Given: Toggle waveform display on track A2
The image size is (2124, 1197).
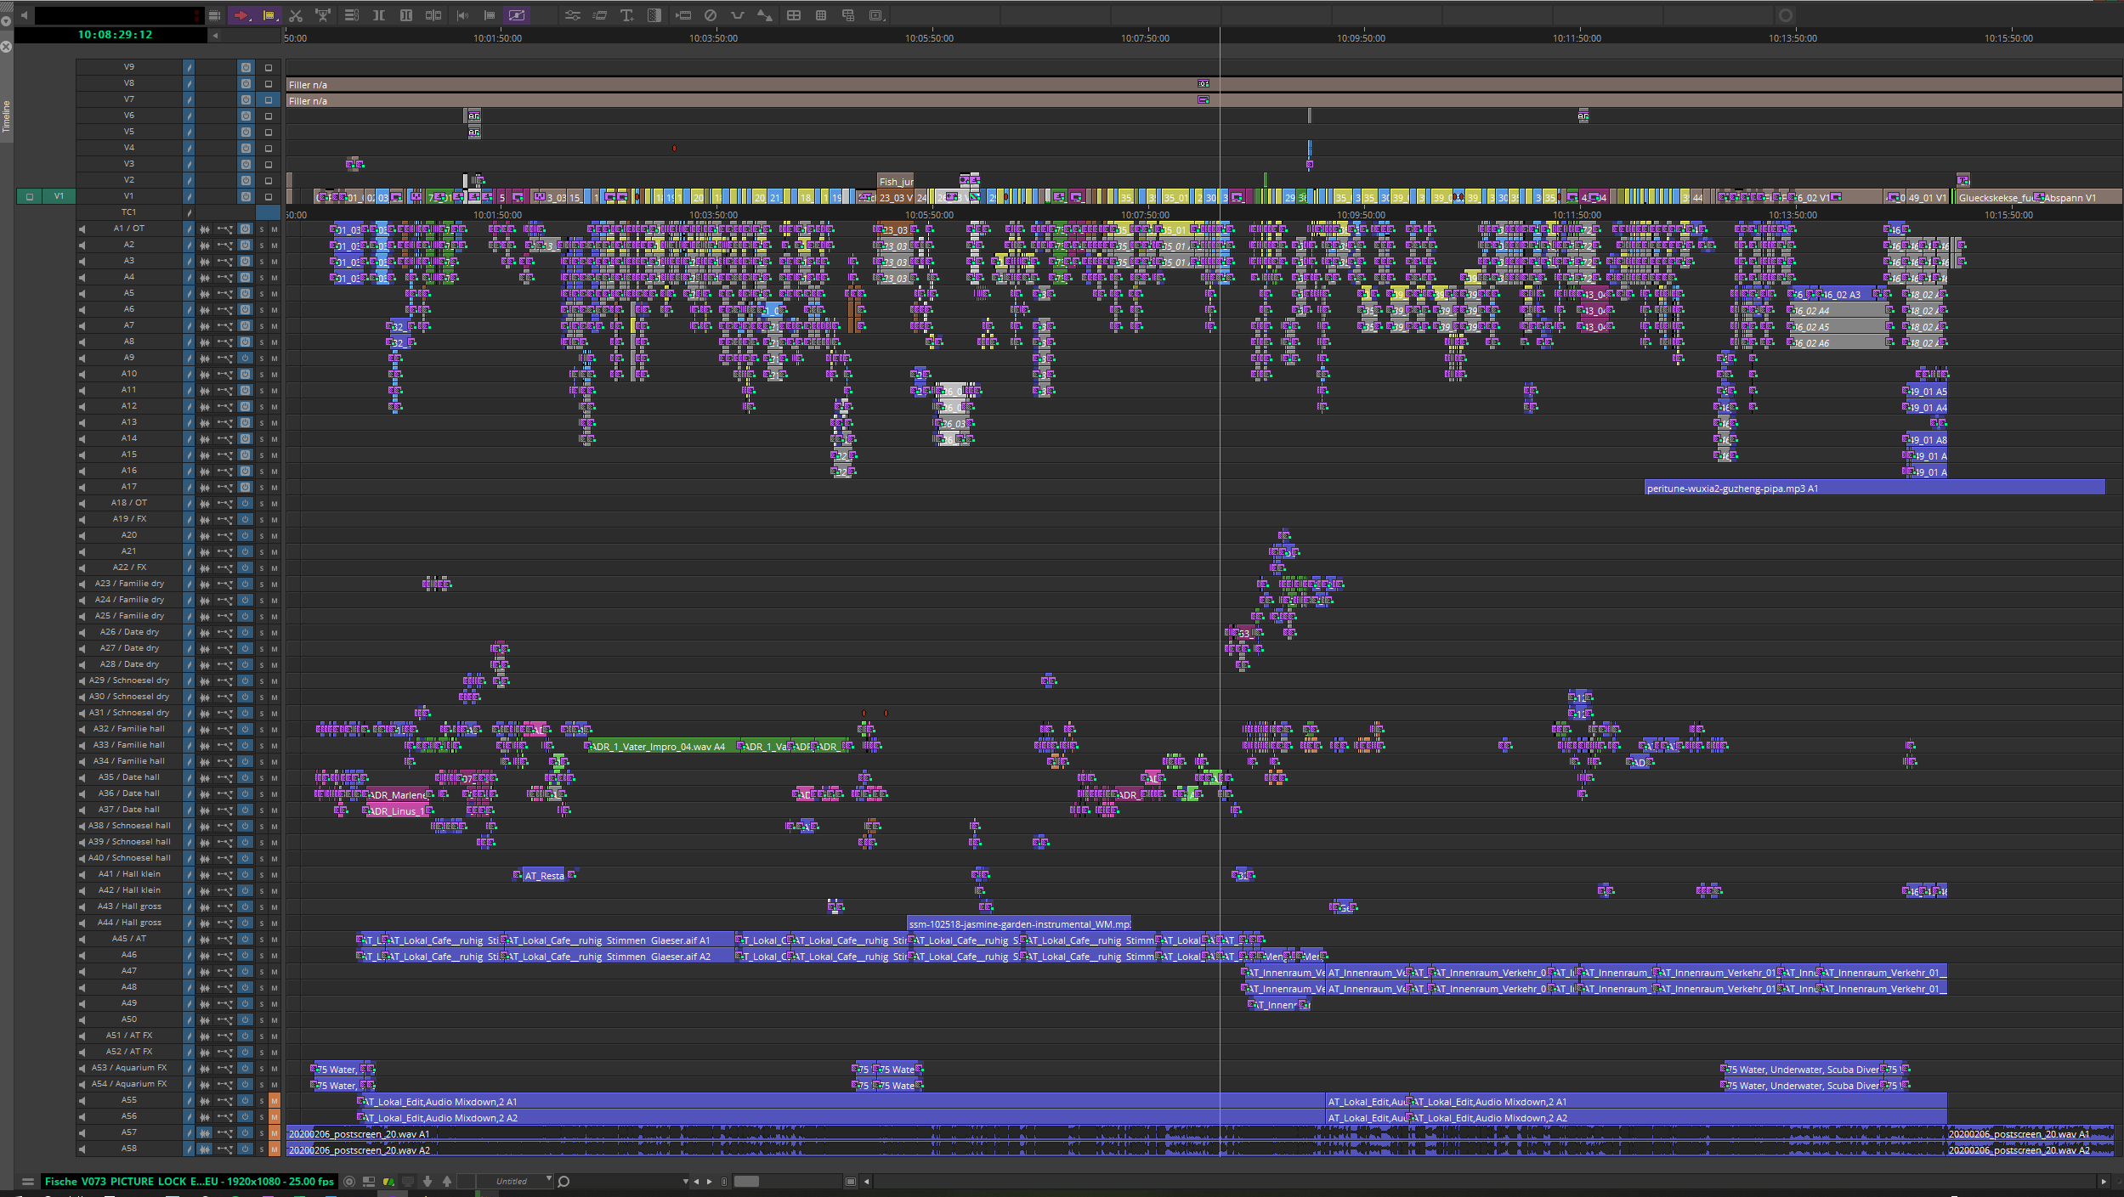Looking at the screenshot, I should coord(205,245).
